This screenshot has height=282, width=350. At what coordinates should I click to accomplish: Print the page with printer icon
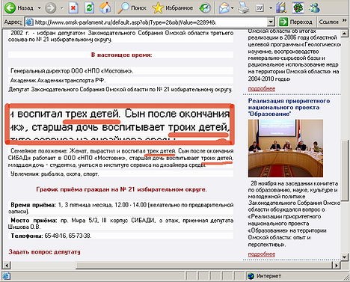click(243, 8)
